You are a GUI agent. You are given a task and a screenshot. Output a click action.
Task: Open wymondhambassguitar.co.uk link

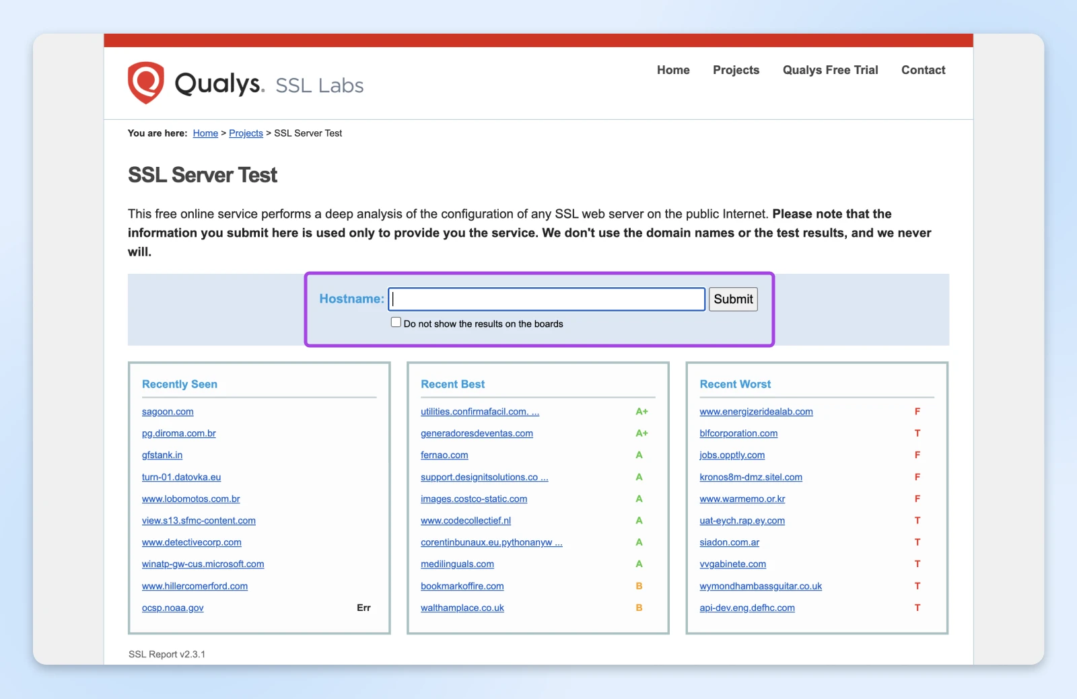[x=761, y=586]
